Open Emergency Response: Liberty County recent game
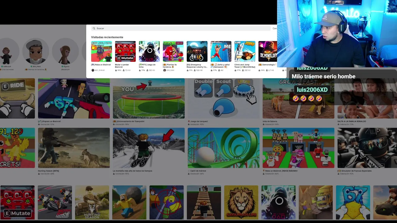Image resolution: width=397 pixels, height=223 pixels. [197, 51]
